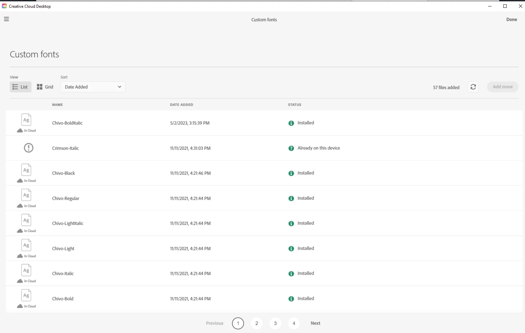Click the info icon for Chivo-Bold status
The height and width of the screenshot is (333, 525).
coord(291,299)
